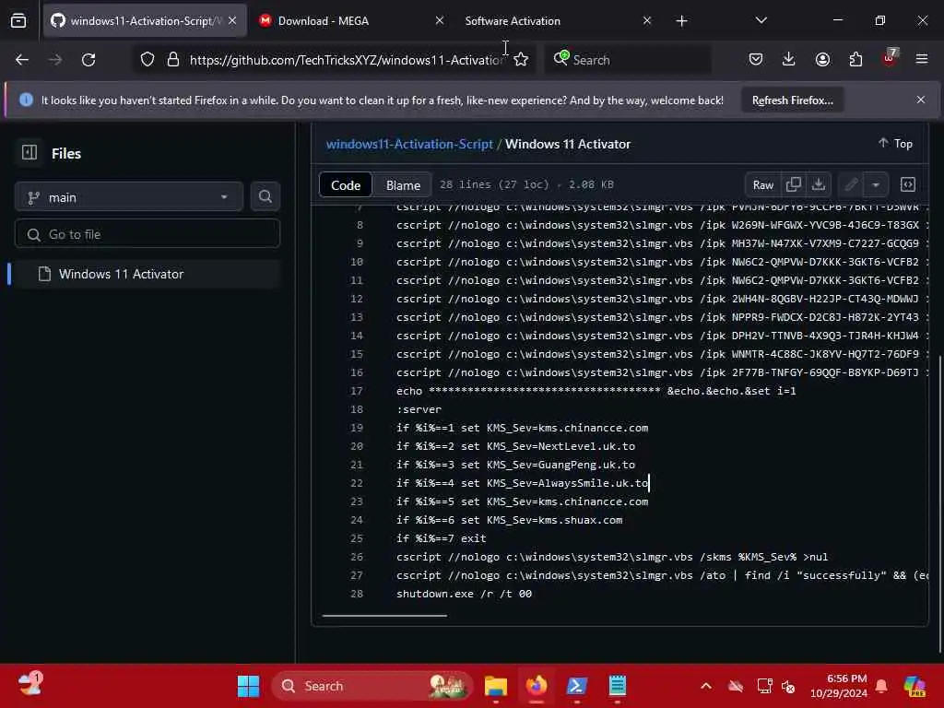Open network status tray icon
The width and height of the screenshot is (944, 708).
click(x=765, y=686)
